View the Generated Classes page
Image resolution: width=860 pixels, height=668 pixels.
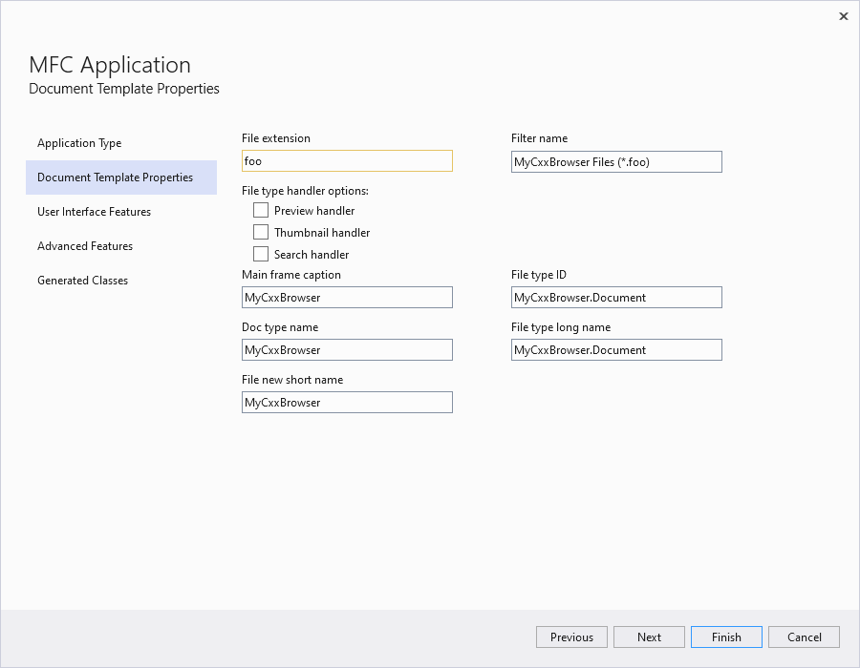[82, 281]
